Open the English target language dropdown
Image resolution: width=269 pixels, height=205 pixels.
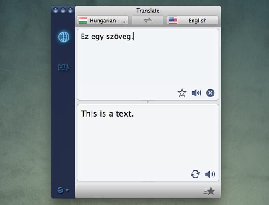(193, 21)
